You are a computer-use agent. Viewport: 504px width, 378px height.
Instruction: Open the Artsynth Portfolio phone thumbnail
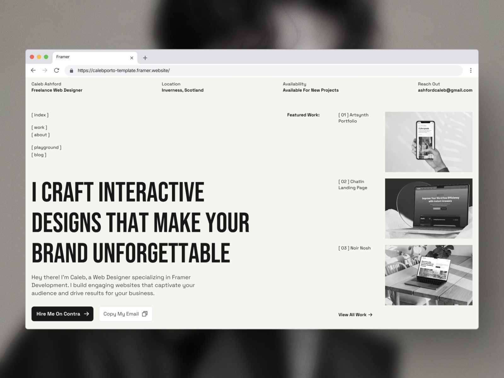428,142
